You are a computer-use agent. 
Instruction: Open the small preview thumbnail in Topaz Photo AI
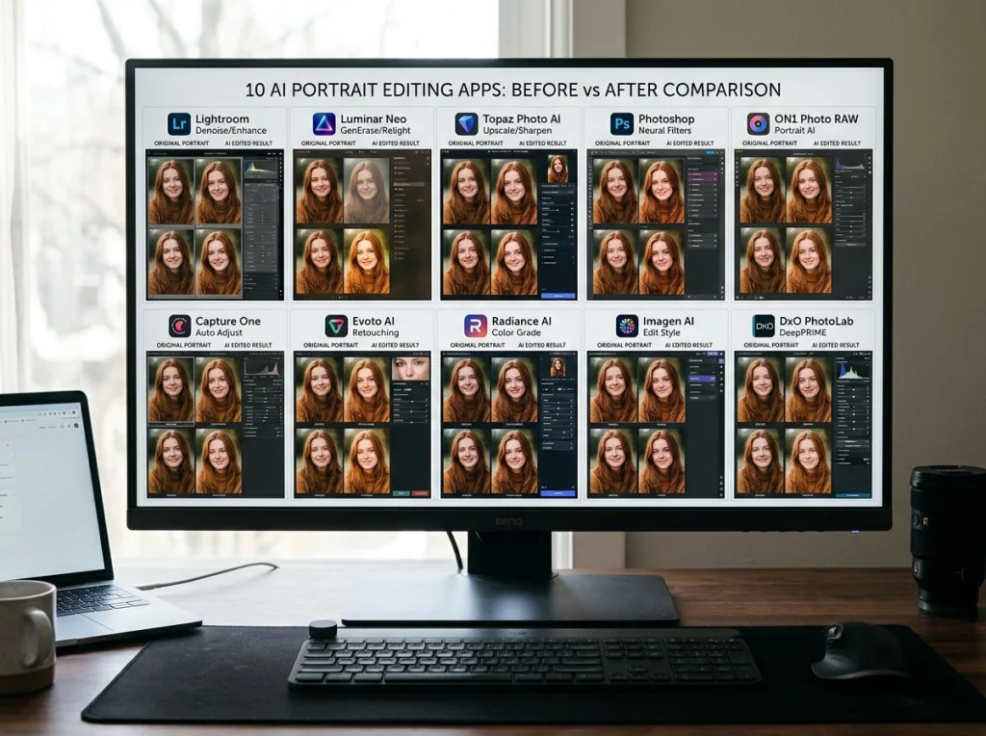pos(558,169)
